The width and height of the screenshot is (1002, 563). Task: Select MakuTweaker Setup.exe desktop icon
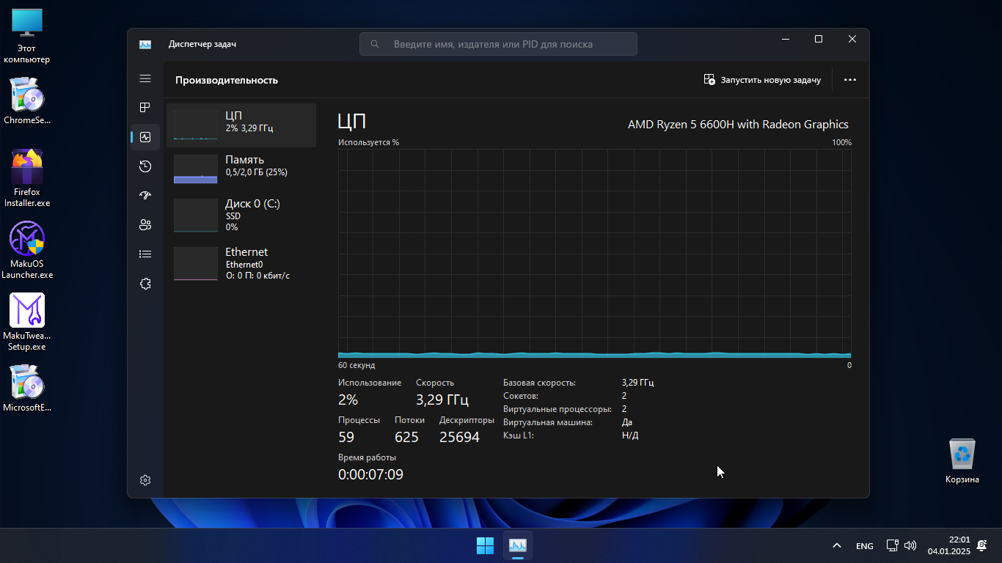[x=27, y=322]
